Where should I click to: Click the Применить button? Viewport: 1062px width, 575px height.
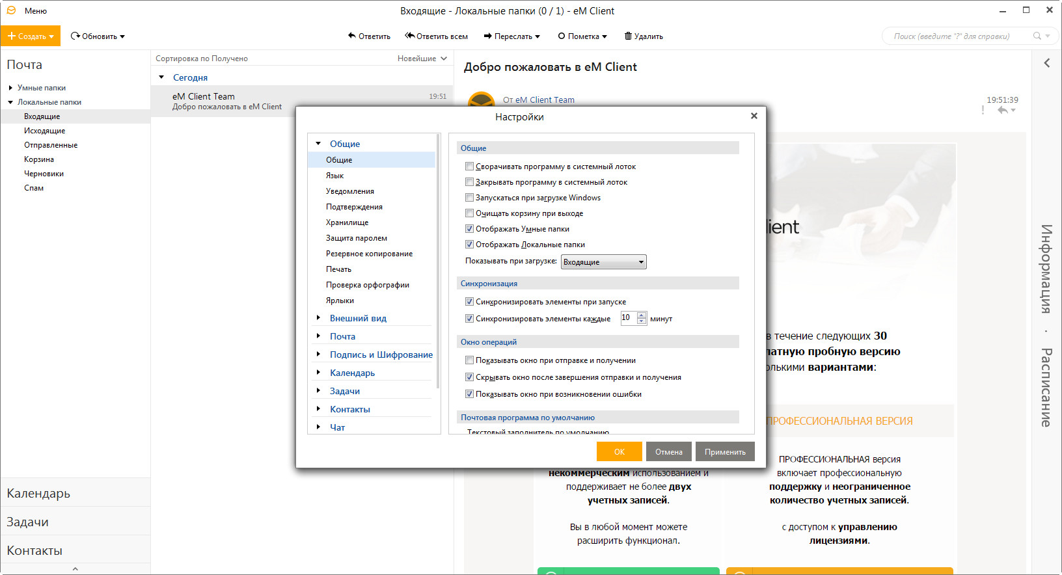click(725, 451)
